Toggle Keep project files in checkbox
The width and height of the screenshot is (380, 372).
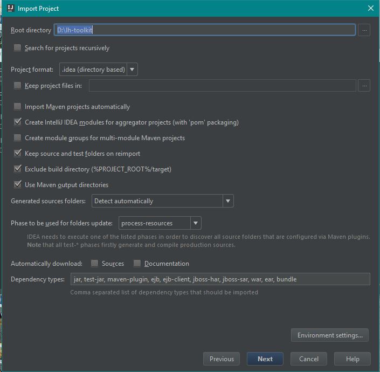(x=17, y=85)
